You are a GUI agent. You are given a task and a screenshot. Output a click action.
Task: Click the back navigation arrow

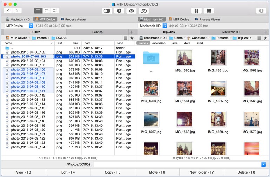point(8,11)
